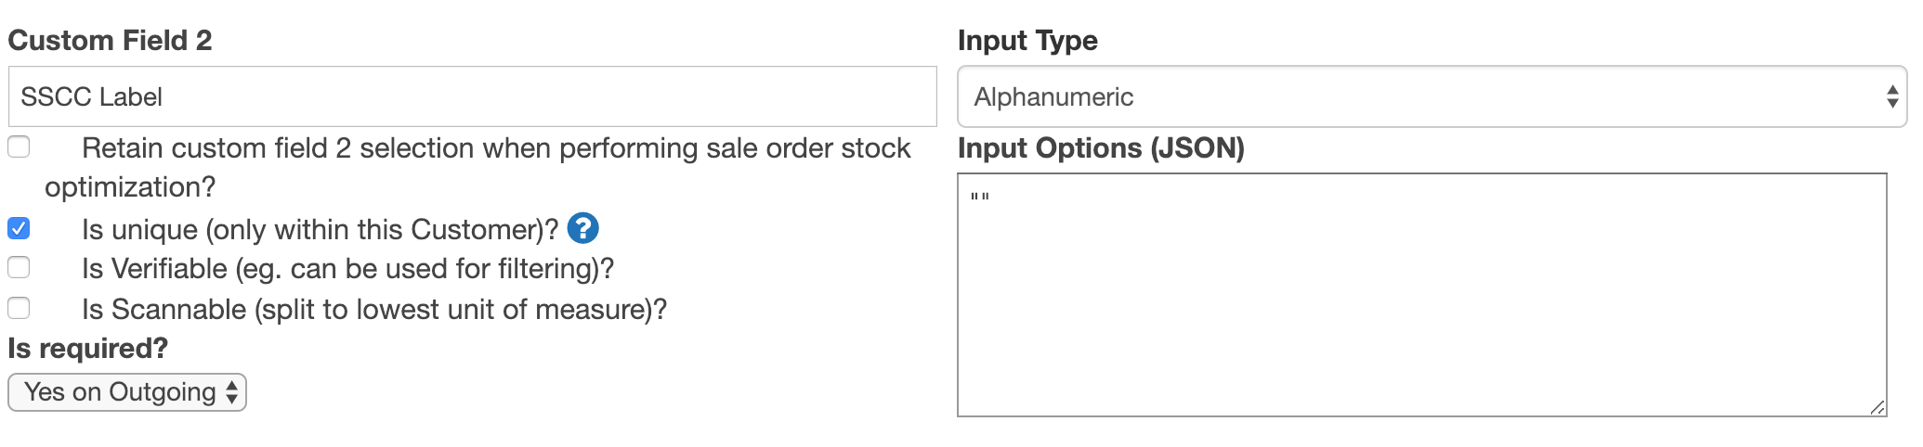
Task: Click the stepper arrows on Is required select
Action: (x=231, y=392)
